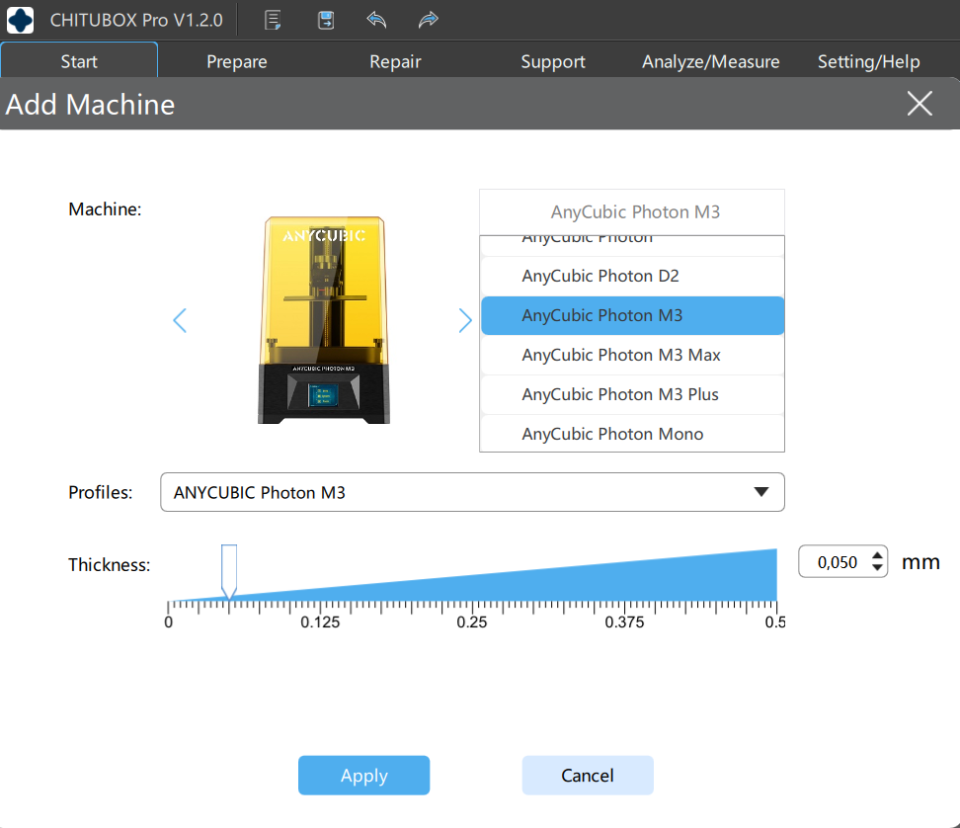Select AnyCubic Photon M3 list entry
Image resolution: width=960 pixels, height=828 pixels.
632,315
